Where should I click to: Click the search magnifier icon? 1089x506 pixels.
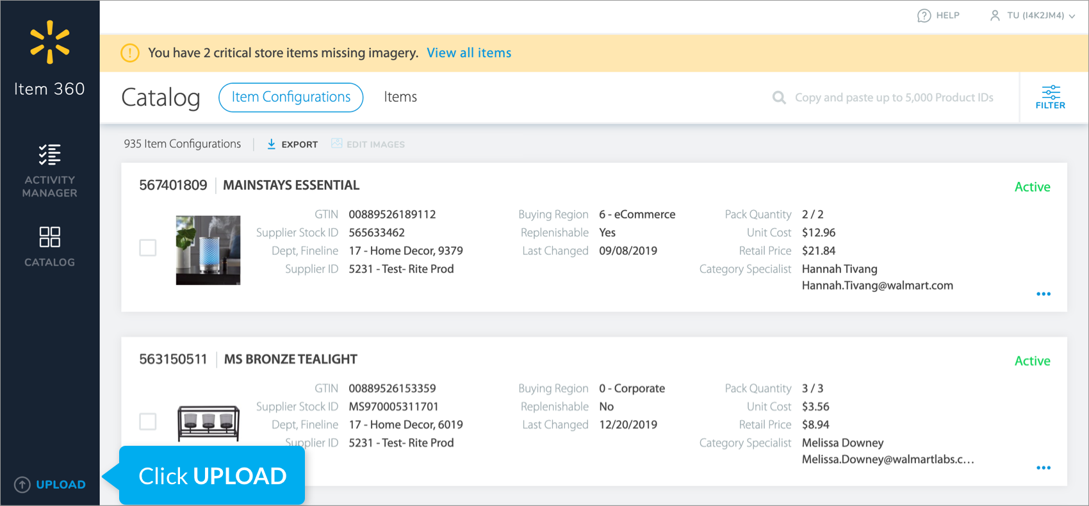coord(779,97)
